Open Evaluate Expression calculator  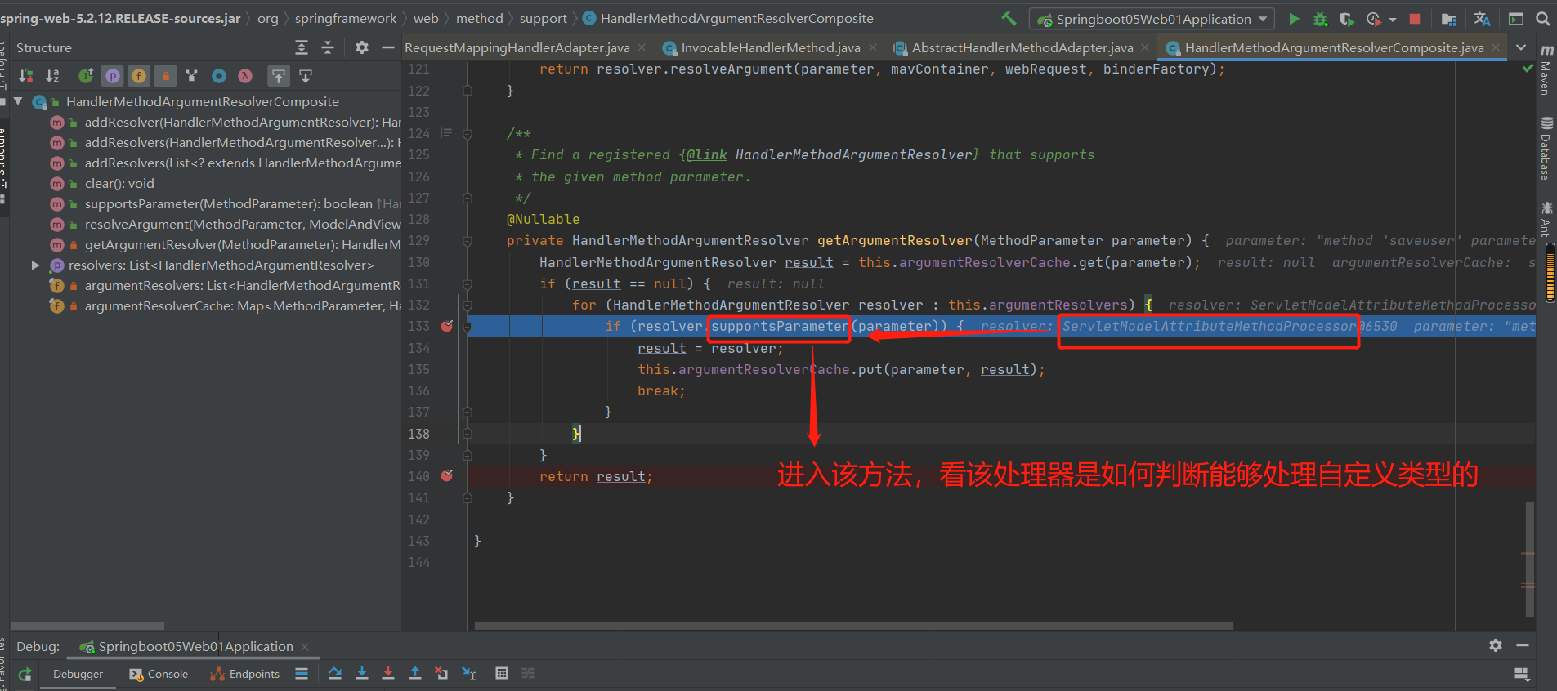[502, 673]
